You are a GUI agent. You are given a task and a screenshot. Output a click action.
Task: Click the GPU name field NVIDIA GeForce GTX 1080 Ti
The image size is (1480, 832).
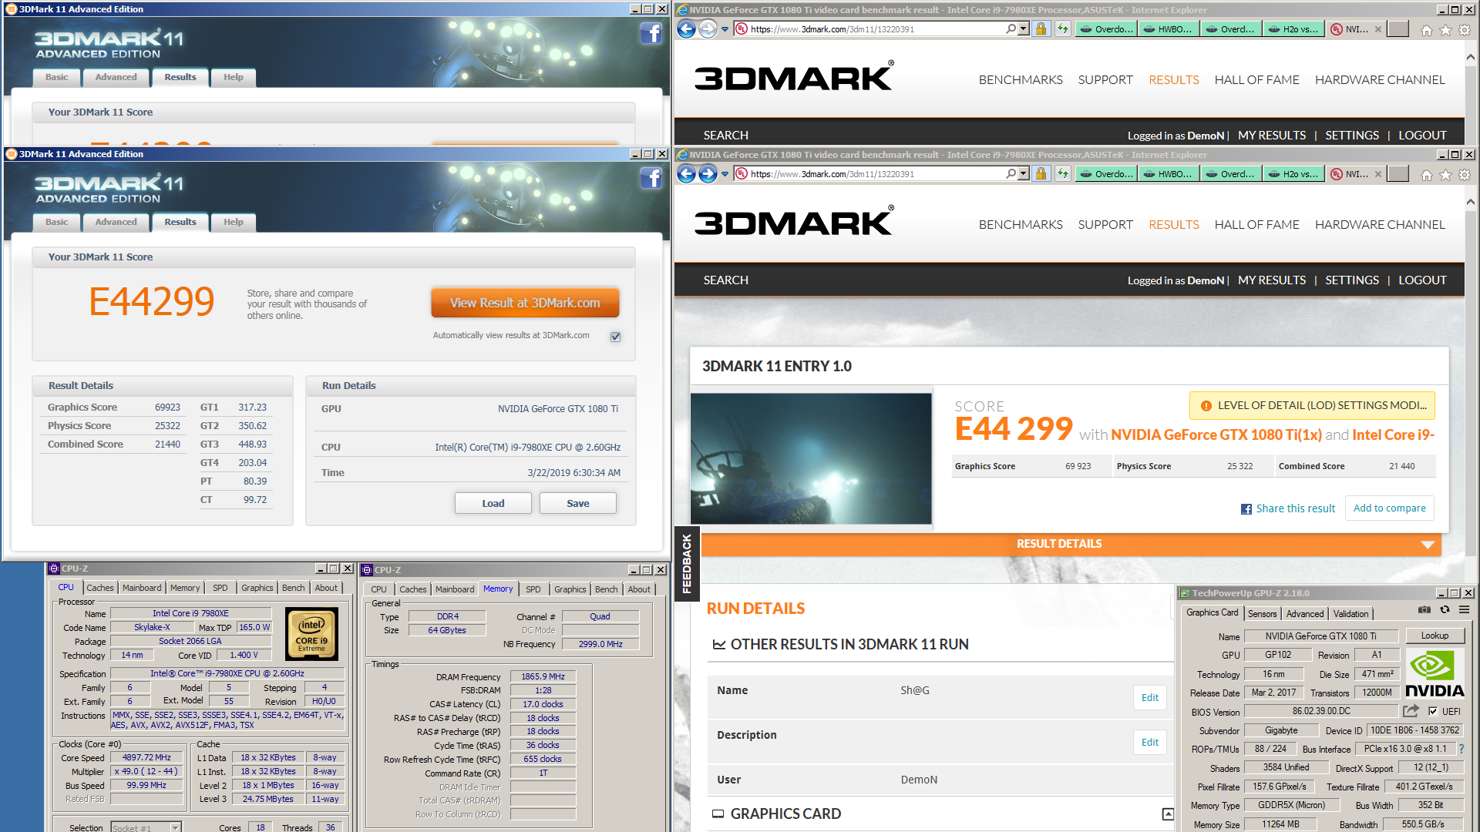coord(1320,636)
